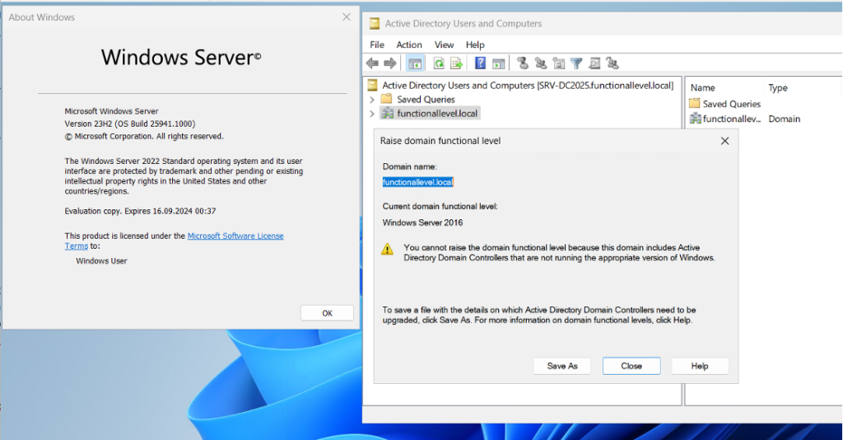
Task: Open the Action menu
Action: 409,44
